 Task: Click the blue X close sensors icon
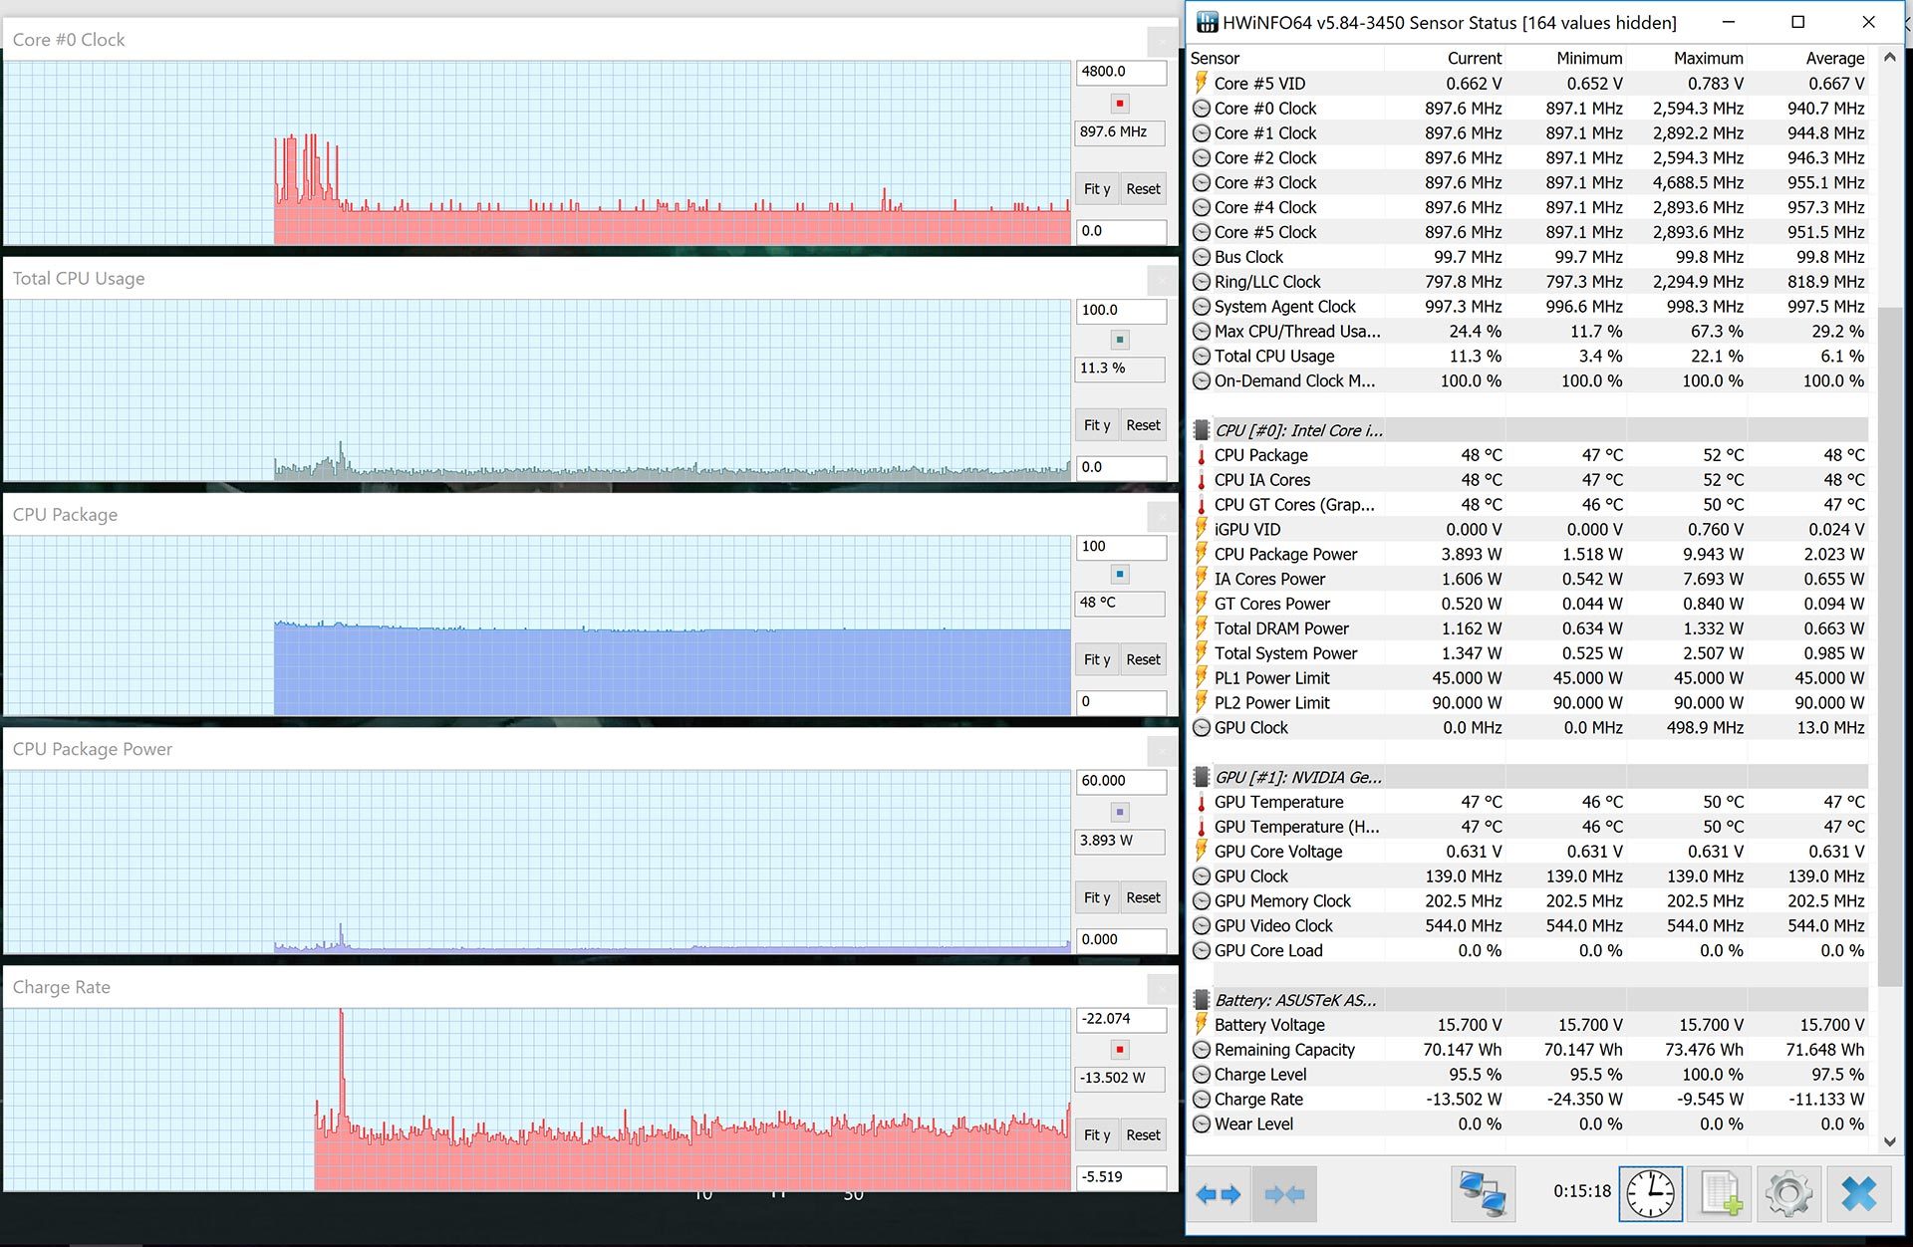(1859, 1193)
